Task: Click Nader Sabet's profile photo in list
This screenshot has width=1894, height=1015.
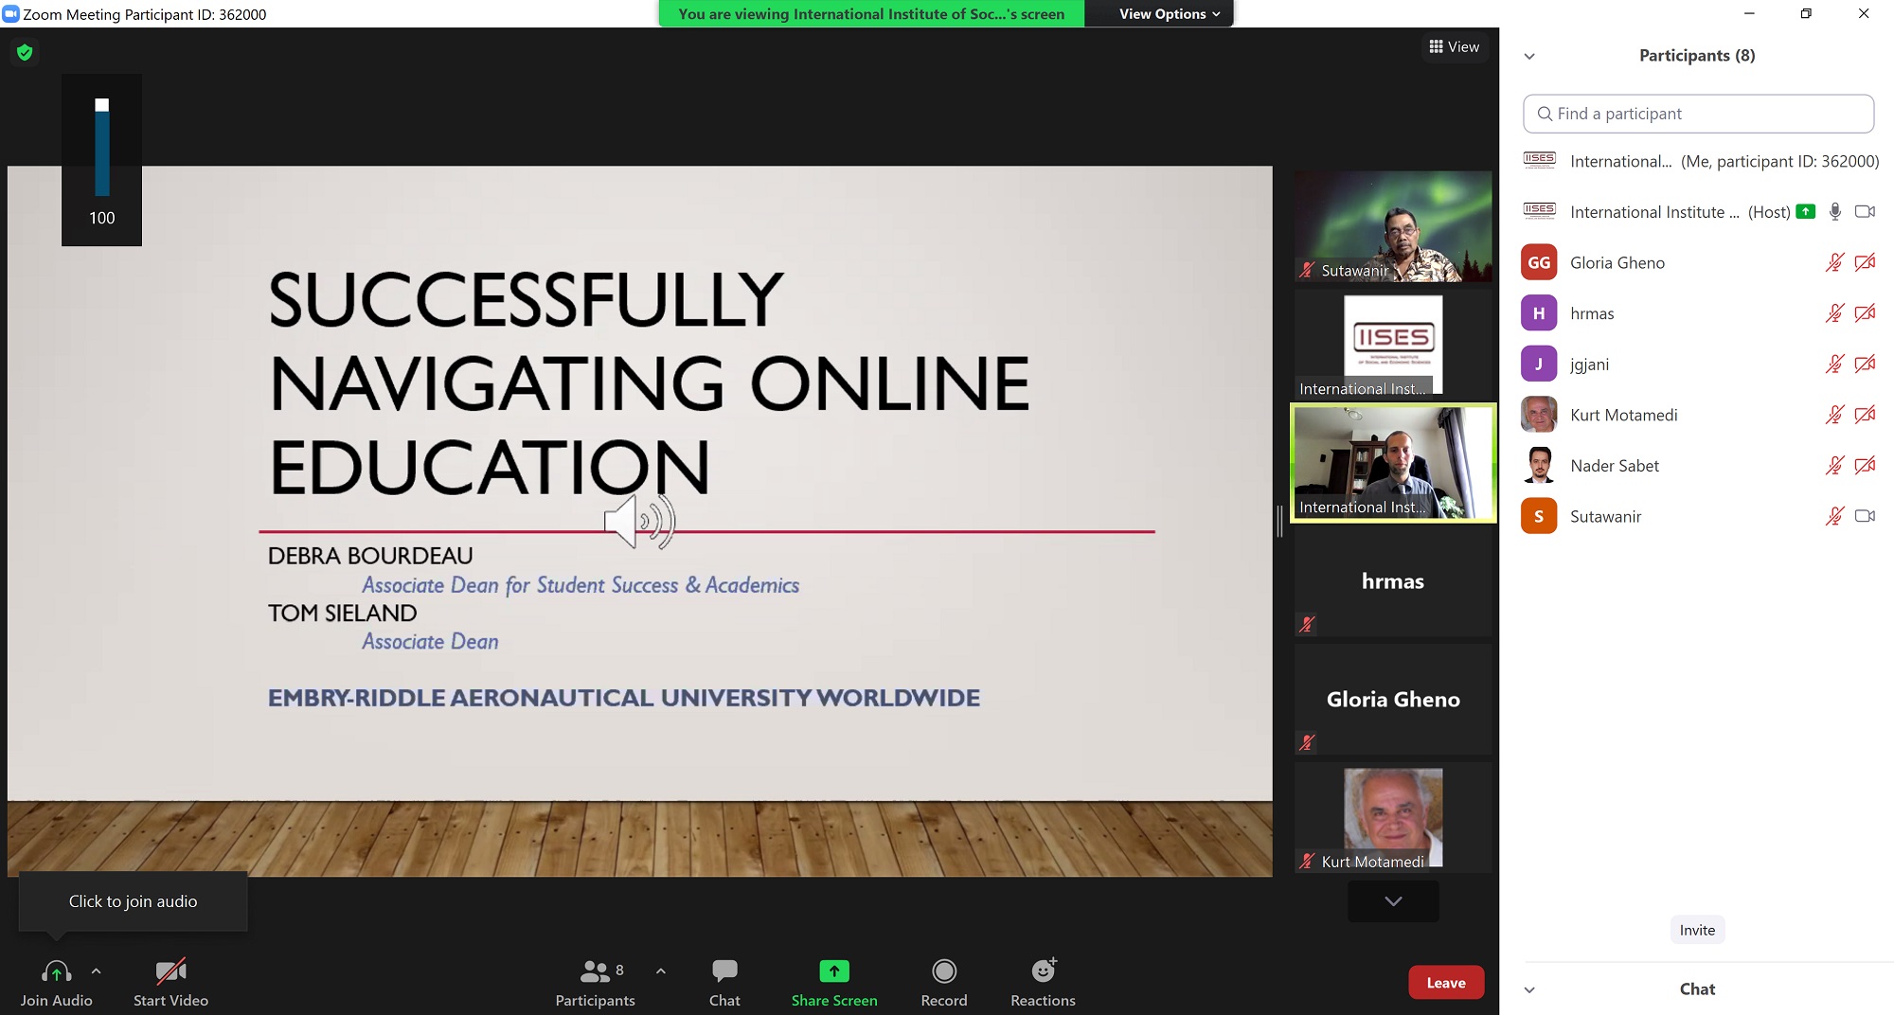Action: click(1539, 465)
